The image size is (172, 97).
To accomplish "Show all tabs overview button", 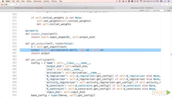I will click(169, 5).
